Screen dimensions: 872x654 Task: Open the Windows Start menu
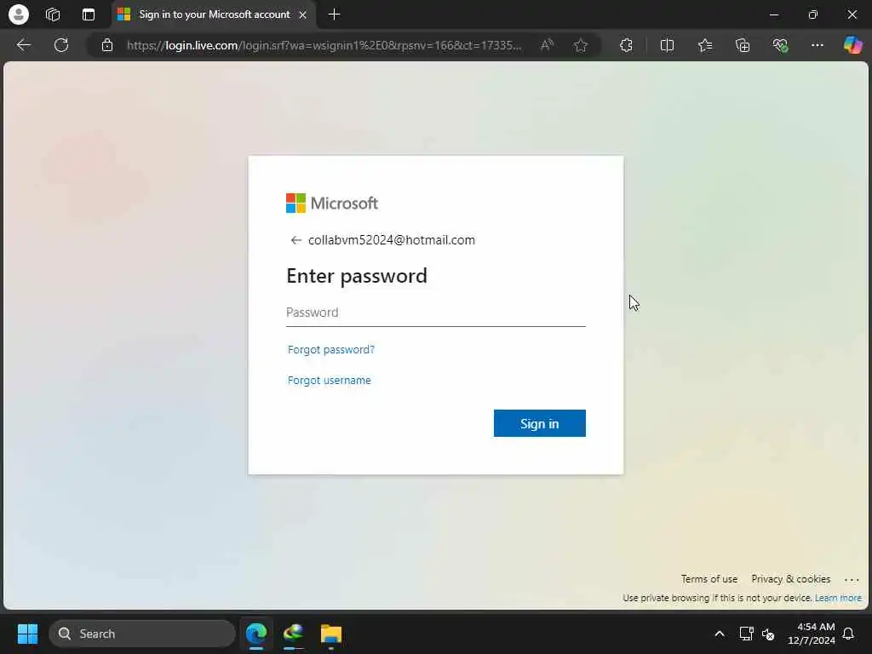27,634
